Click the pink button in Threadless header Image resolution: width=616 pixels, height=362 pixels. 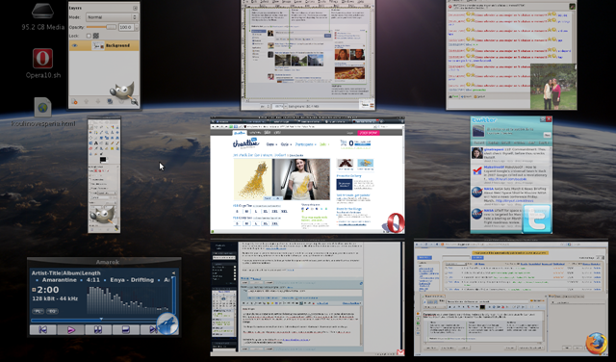click(x=368, y=133)
